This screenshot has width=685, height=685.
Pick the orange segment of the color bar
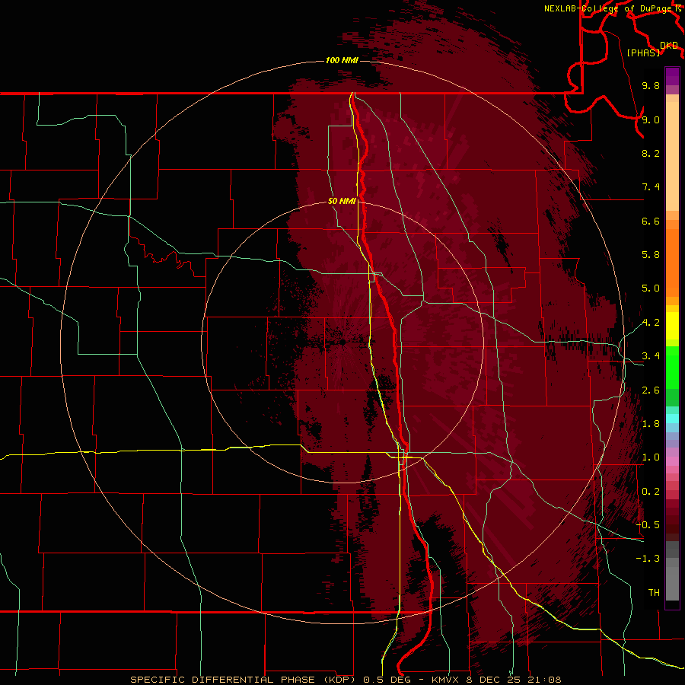pos(672,263)
